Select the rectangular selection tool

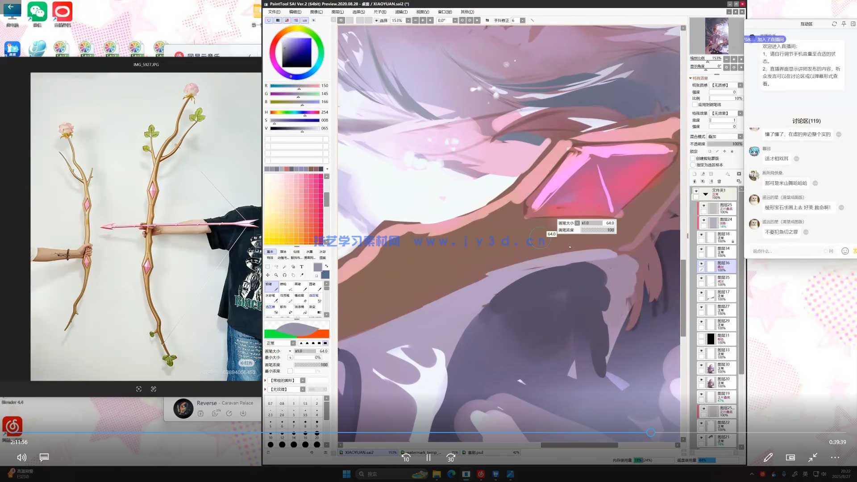click(x=268, y=266)
